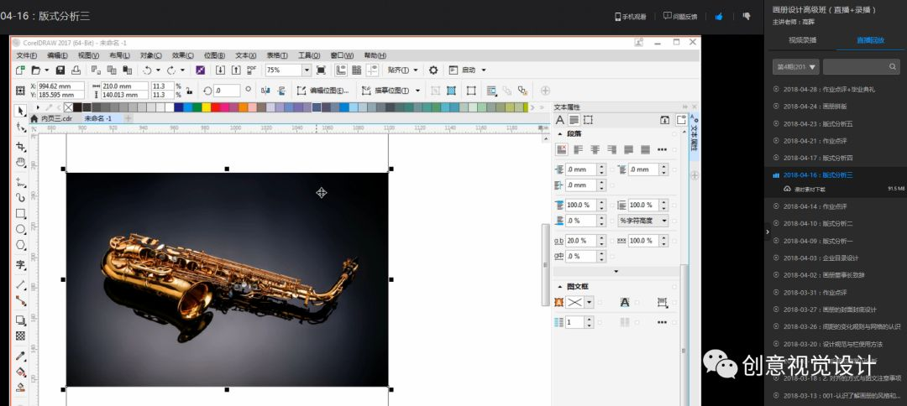Open the 位图(B) menu
This screenshot has height=406, width=907.
coord(214,55)
